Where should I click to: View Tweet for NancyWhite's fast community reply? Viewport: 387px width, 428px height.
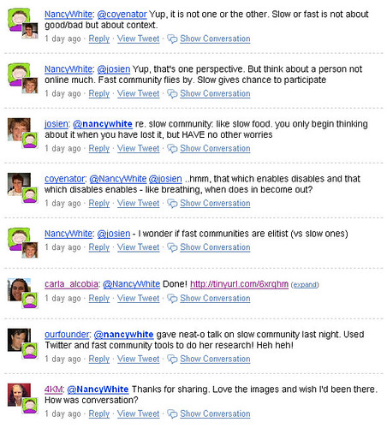138,93
